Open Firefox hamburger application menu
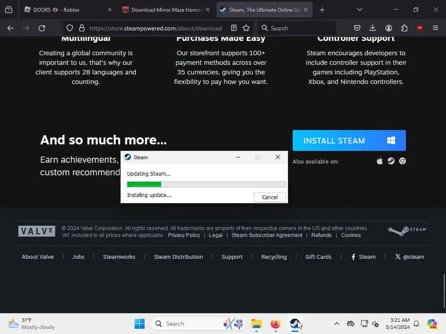Viewport: 446px width, 334px height. click(x=436, y=28)
